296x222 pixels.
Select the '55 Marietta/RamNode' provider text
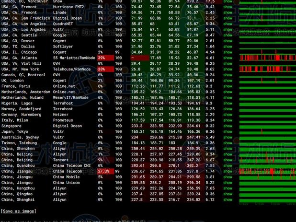[74, 58]
